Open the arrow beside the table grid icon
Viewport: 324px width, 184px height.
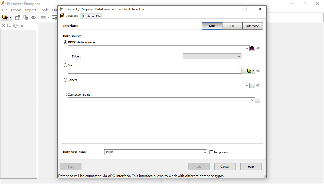[x=48, y=18]
